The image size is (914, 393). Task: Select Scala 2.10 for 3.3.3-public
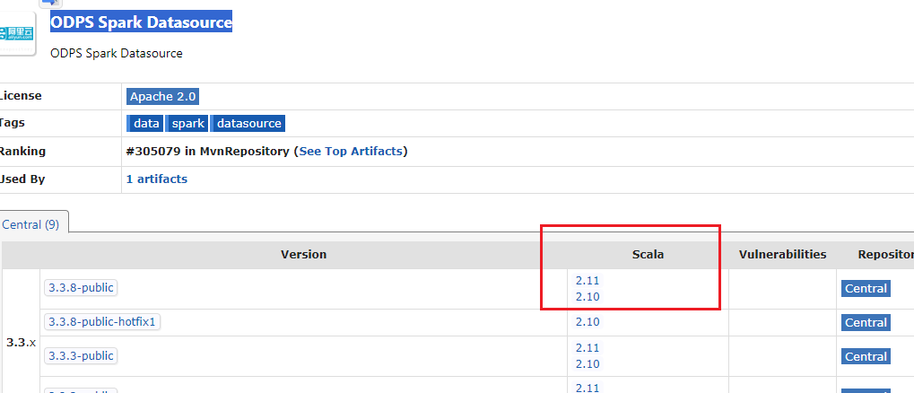click(588, 364)
